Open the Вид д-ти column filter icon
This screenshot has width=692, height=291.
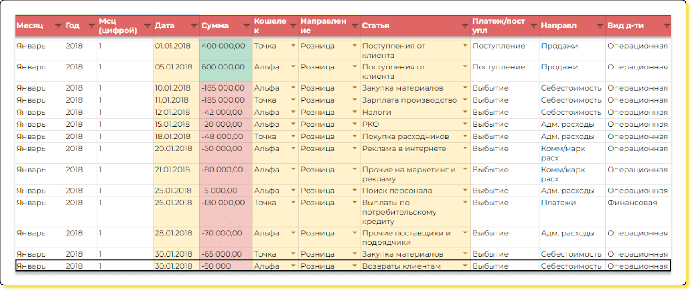pos(667,26)
